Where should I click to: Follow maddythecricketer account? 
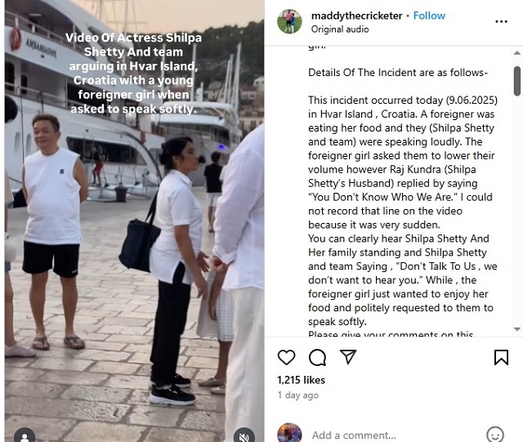[x=429, y=16]
